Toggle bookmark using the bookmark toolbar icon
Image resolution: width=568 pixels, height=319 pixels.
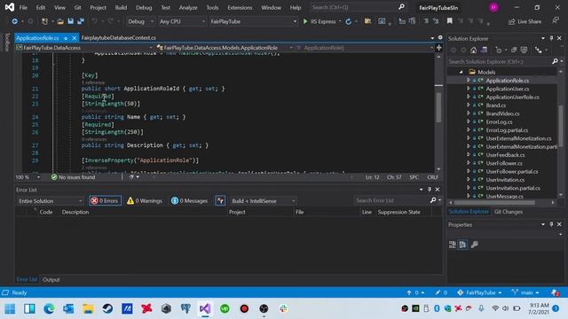pyautogui.click(x=450, y=21)
